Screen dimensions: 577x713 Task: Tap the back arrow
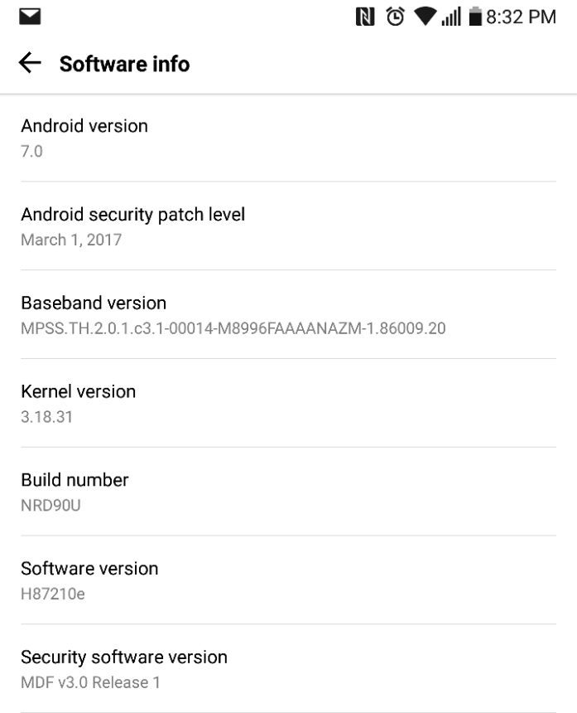[x=31, y=64]
